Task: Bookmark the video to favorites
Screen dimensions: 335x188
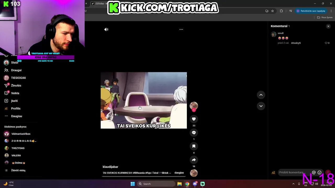Action: point(194,146)
